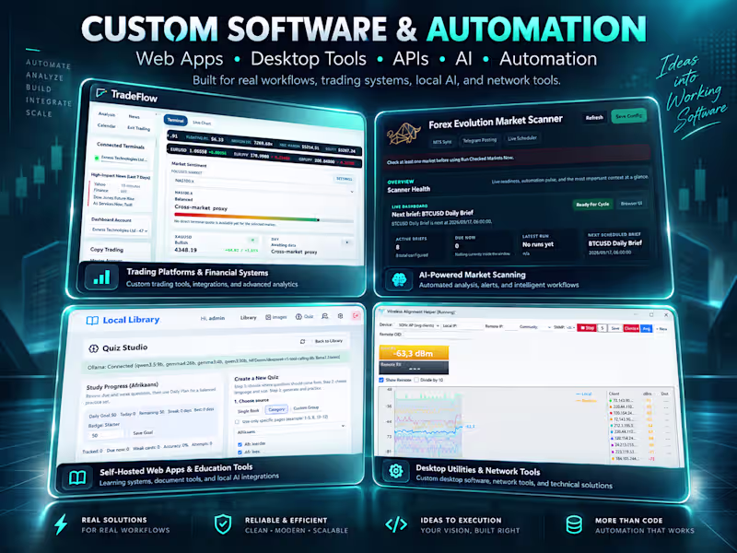Click the open book icon beside Self-Hosted Web Apps
Image resolution: width=737 pixels, height=553 pixels.
pyautogui.click(x=77, y=477)
